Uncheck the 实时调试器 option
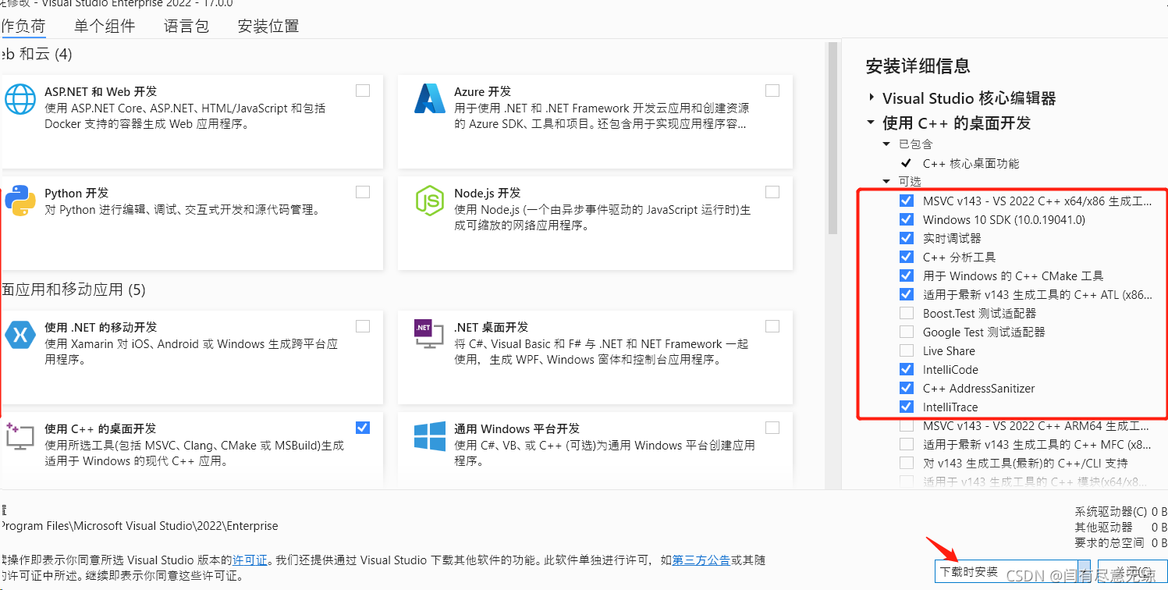This screenshot has height=590, width=1168. 906,238
